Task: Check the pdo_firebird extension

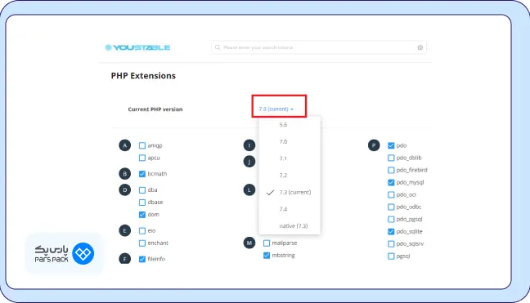Action: [391, 170]
